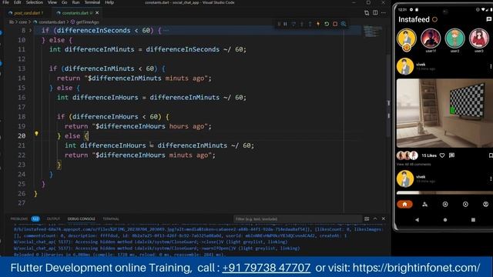
Task: Click the debug console filter field
Action: [x=297, y=219]
